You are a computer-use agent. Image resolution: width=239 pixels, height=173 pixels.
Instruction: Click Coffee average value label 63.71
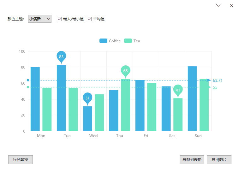click(x=218, y=80)
